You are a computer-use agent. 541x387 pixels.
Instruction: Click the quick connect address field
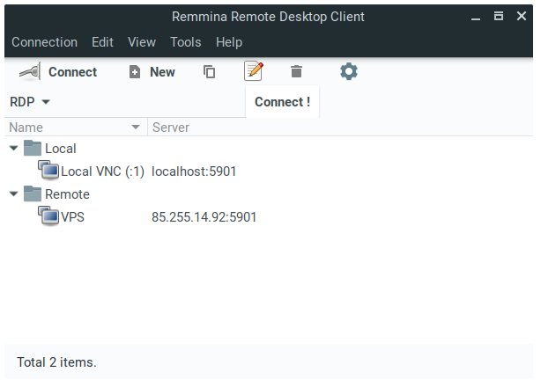coord(149,102)
